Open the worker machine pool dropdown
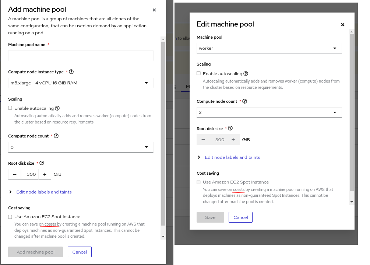The width and height of the screenshot is (370, 265). (x=269, y=48)
